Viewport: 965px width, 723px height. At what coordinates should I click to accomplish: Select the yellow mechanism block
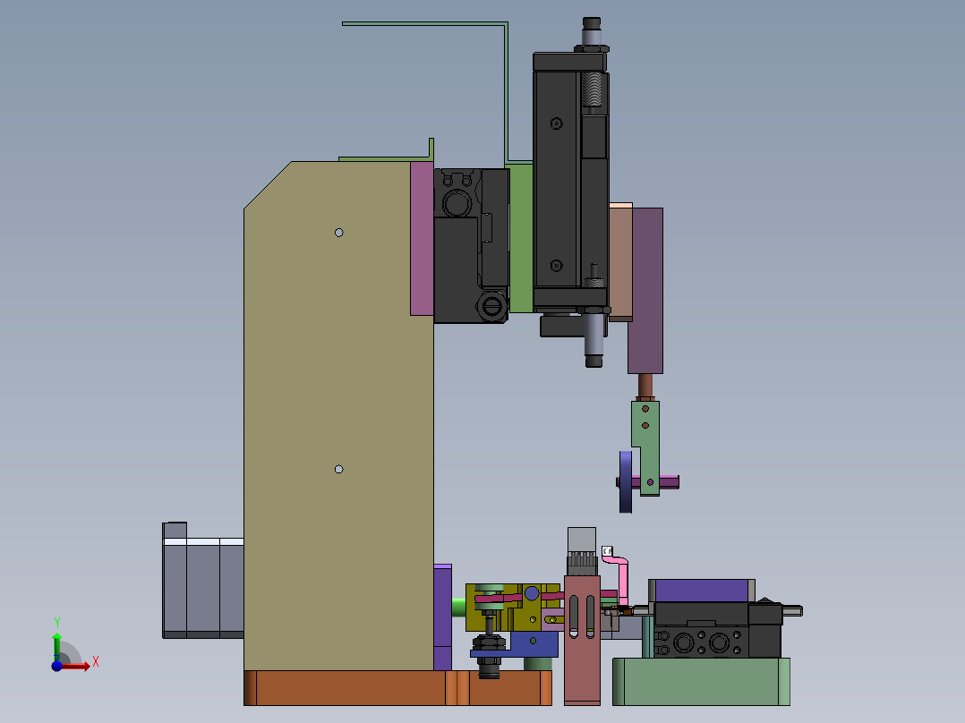click(512, 608)
